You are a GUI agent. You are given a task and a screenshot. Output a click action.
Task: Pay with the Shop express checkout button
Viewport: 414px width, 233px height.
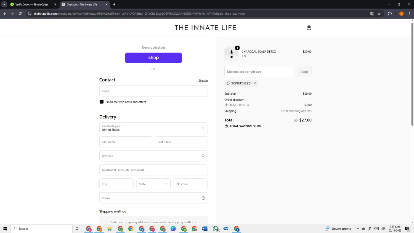click(x=153, y=58)
